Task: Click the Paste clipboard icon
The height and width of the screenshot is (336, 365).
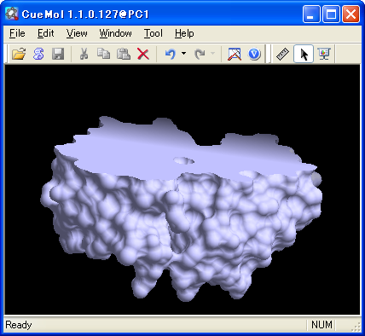Action: tap(124, 54)
